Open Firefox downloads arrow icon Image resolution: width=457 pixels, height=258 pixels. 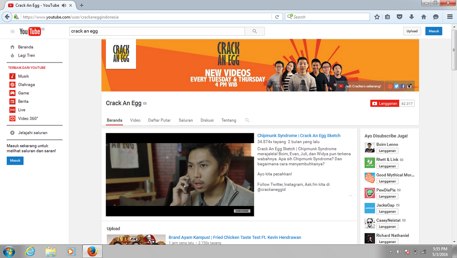pyautogui.click(x=412, y=17)
